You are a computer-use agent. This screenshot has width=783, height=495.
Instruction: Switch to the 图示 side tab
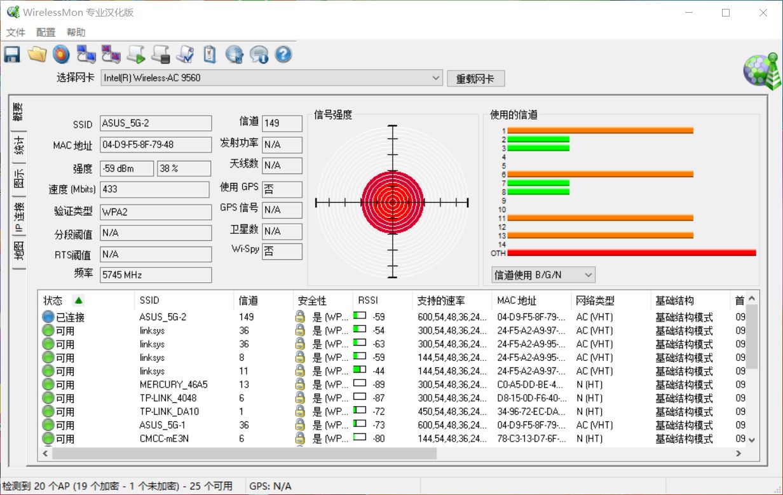tap(20, 178)
